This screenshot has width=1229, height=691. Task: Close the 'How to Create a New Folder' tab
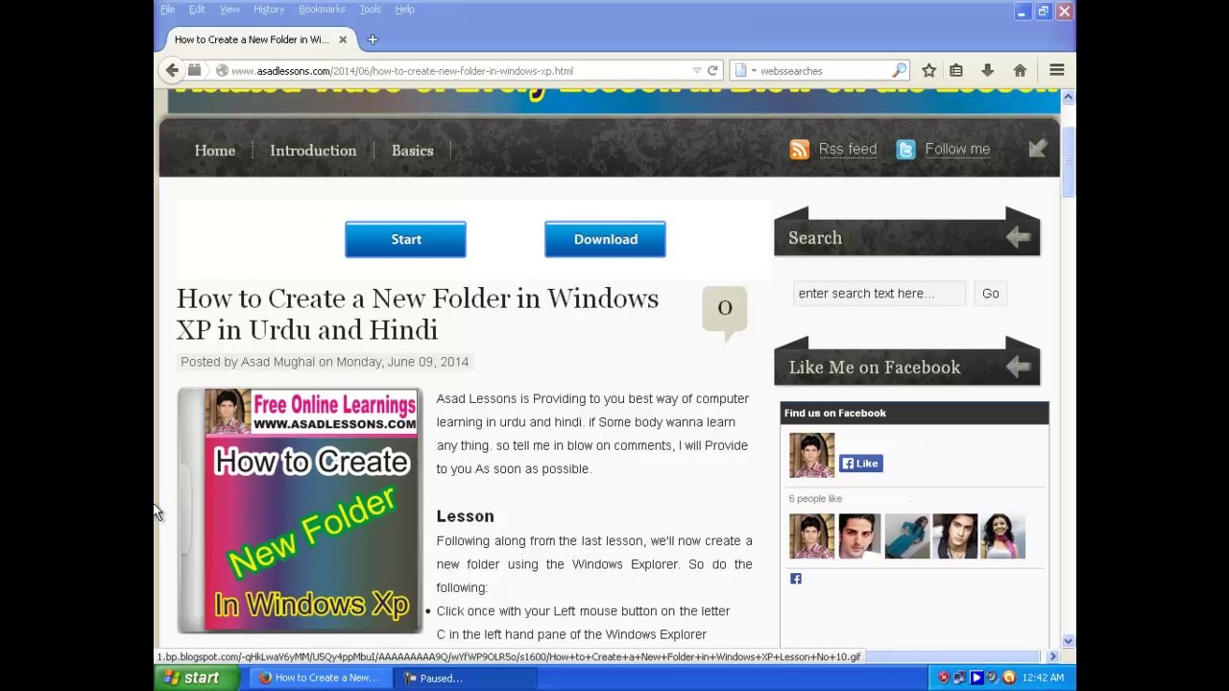pos(342,39)
